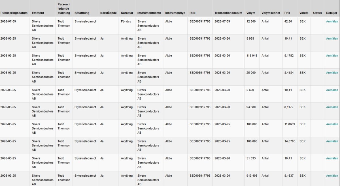Screen dimensions: 340x186
Task: Click the ISIN column header
Action: click(x=193, y=13)
